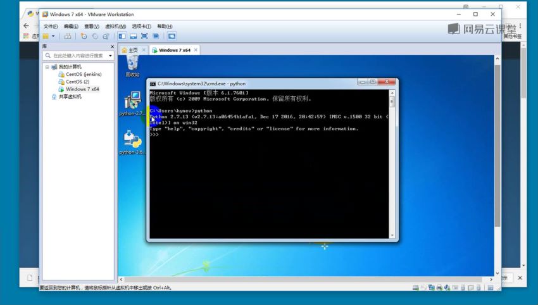Enter full screen mode via toolbar icon

pos(144,36)
